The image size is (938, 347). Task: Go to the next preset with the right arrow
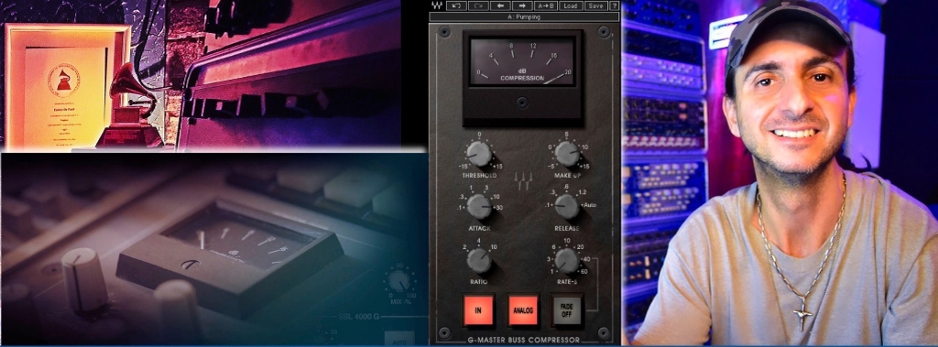(521, 5)
